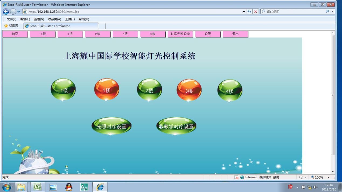This screenshot has height=192, width=342.
Task: Open 光照时序设置 oval button
Action: [111, 126]
